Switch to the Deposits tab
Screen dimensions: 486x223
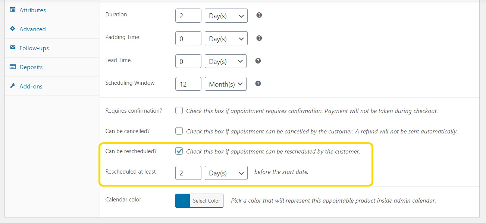pyautogui.click(x=30, y=67)
